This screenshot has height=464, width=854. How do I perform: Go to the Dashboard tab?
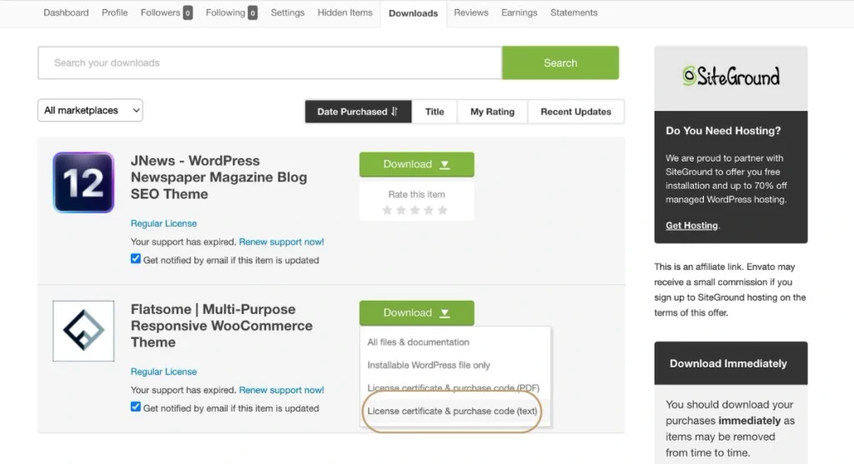(66, 12)
